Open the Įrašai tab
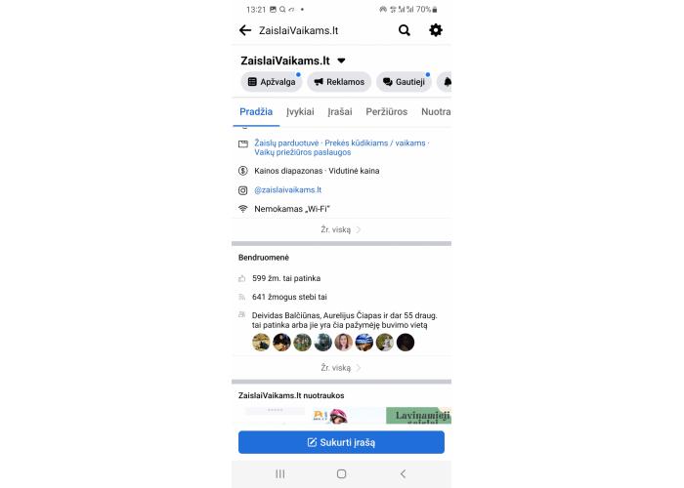The image size is (684, 488). pyautogui.click(x=340, y=112)
